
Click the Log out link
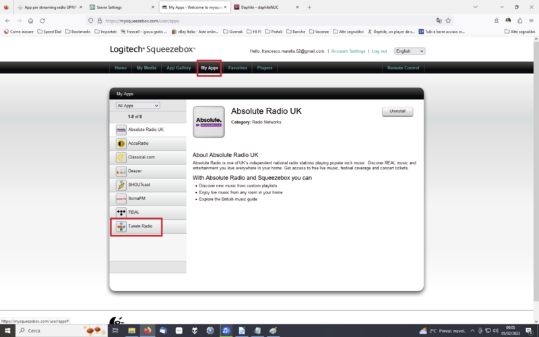click(x=379, y=51)
